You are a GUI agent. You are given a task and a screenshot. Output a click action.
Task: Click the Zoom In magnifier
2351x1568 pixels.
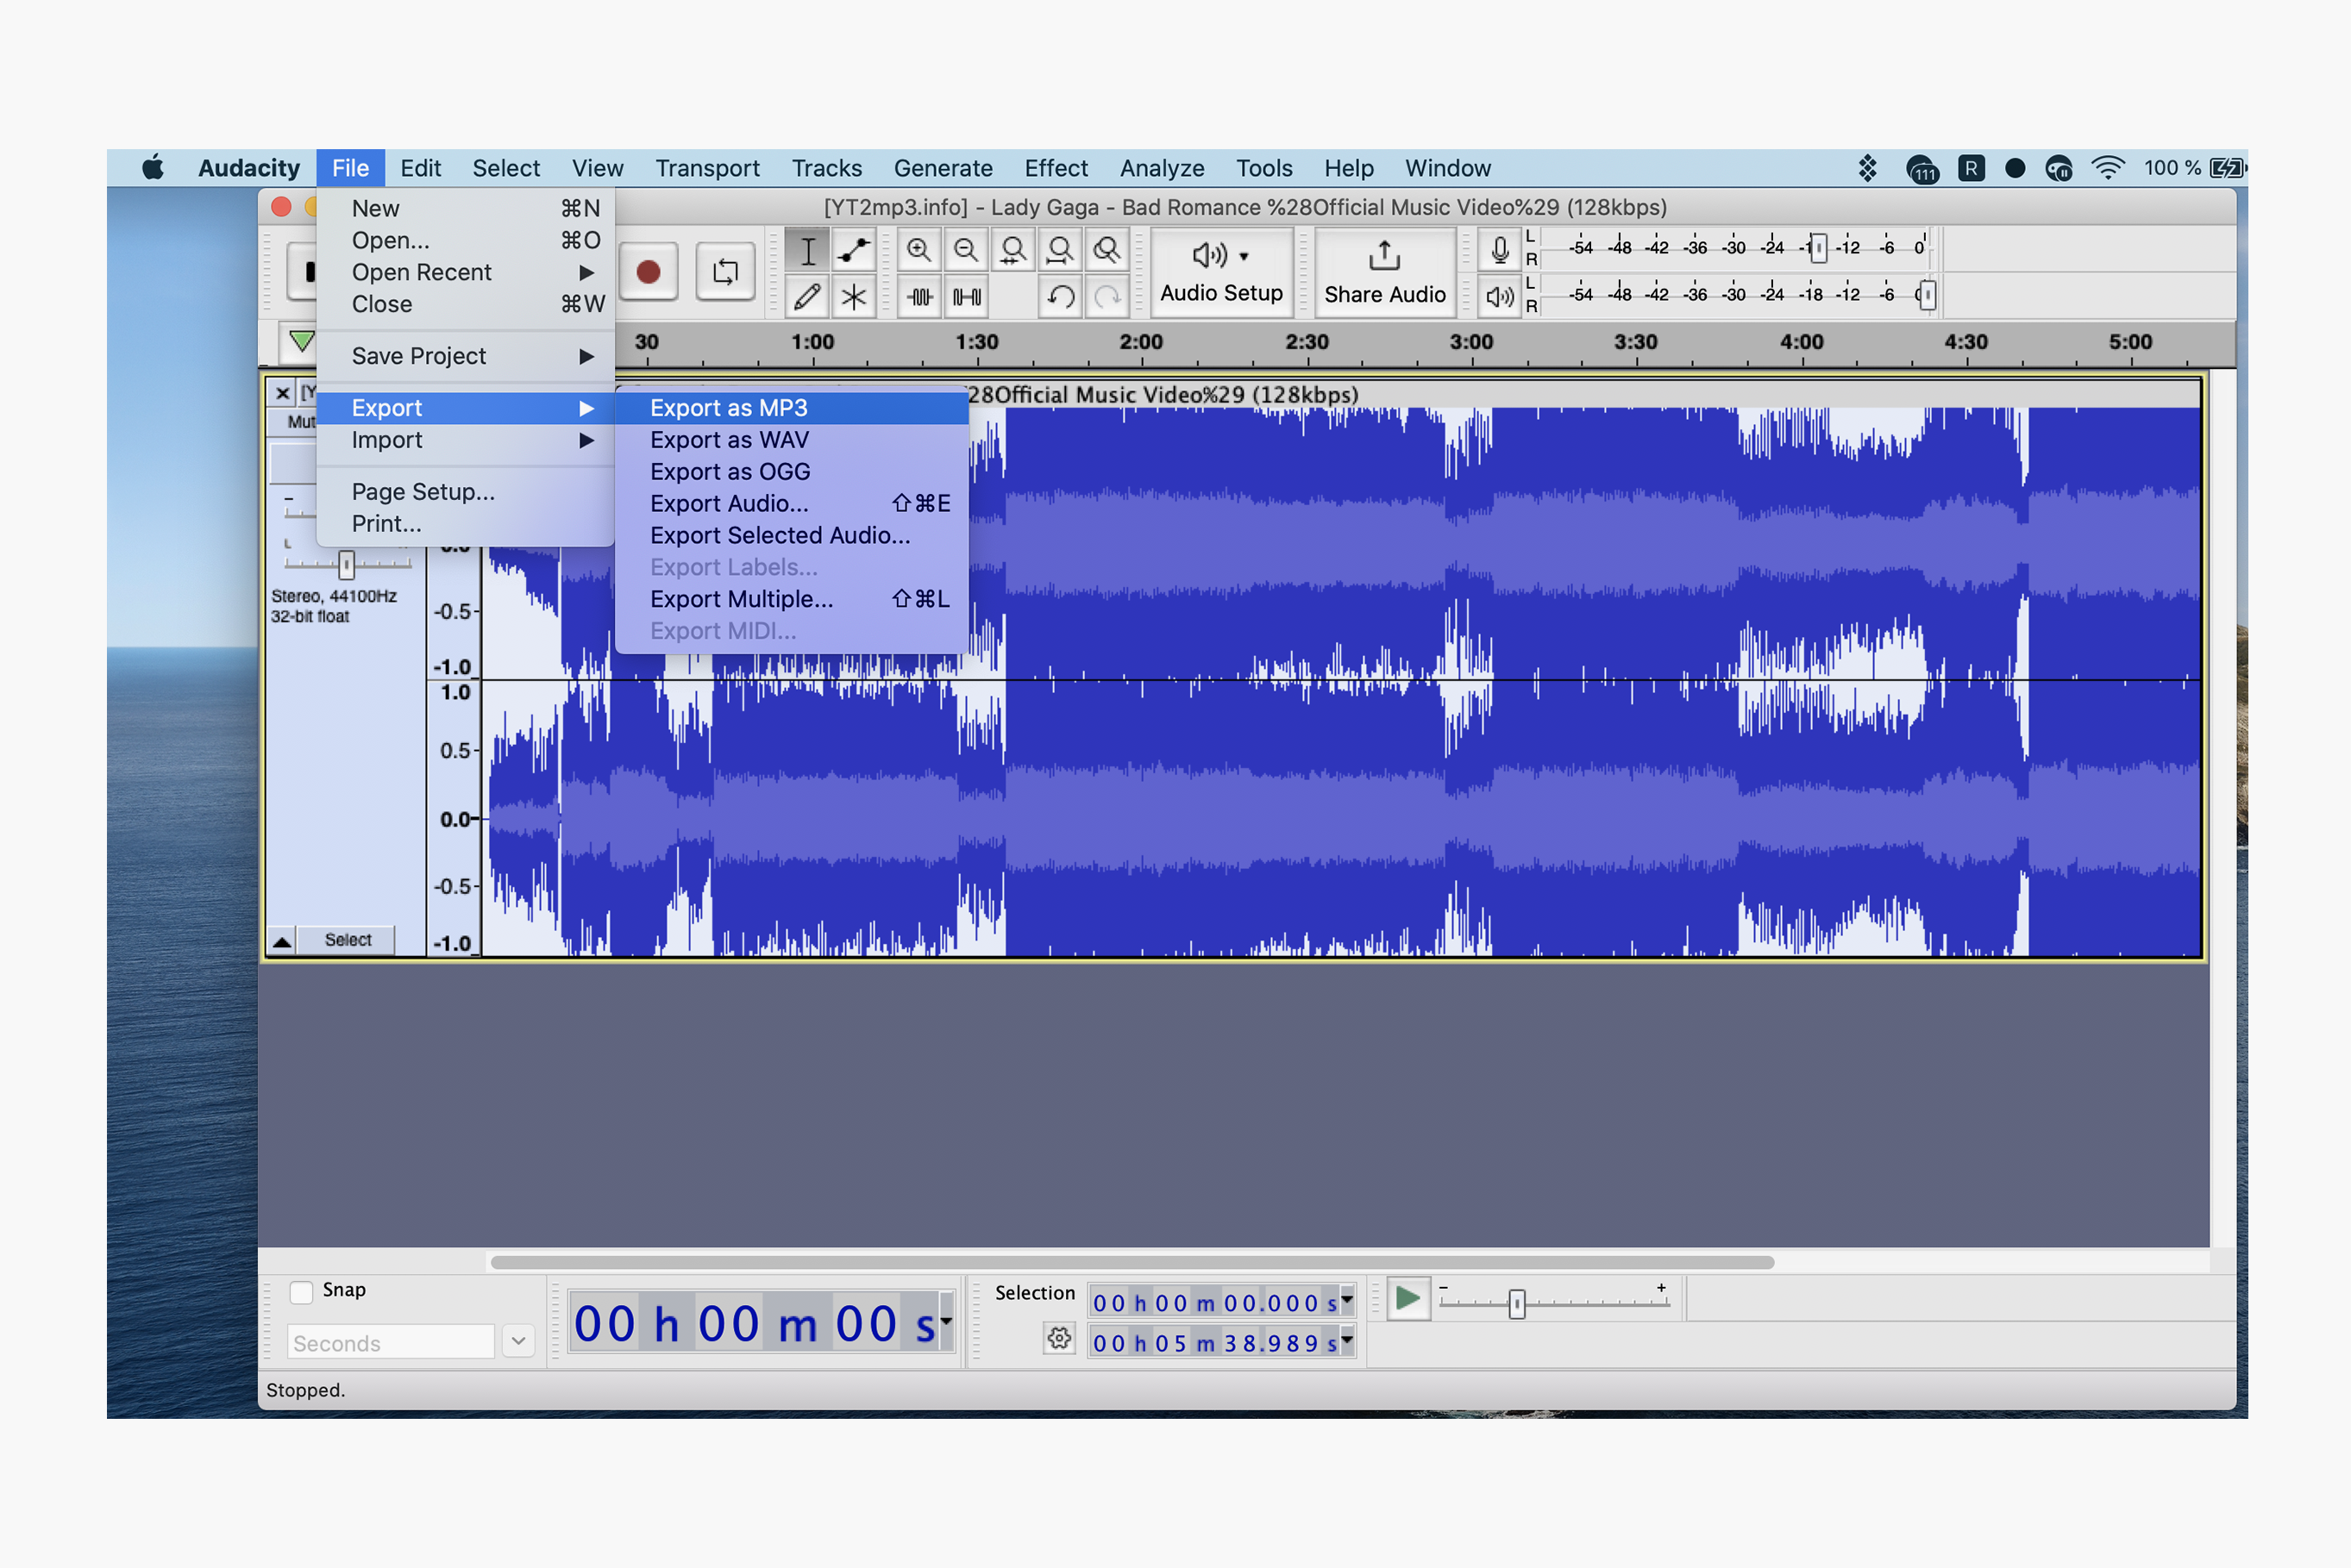tap(918, 249)
